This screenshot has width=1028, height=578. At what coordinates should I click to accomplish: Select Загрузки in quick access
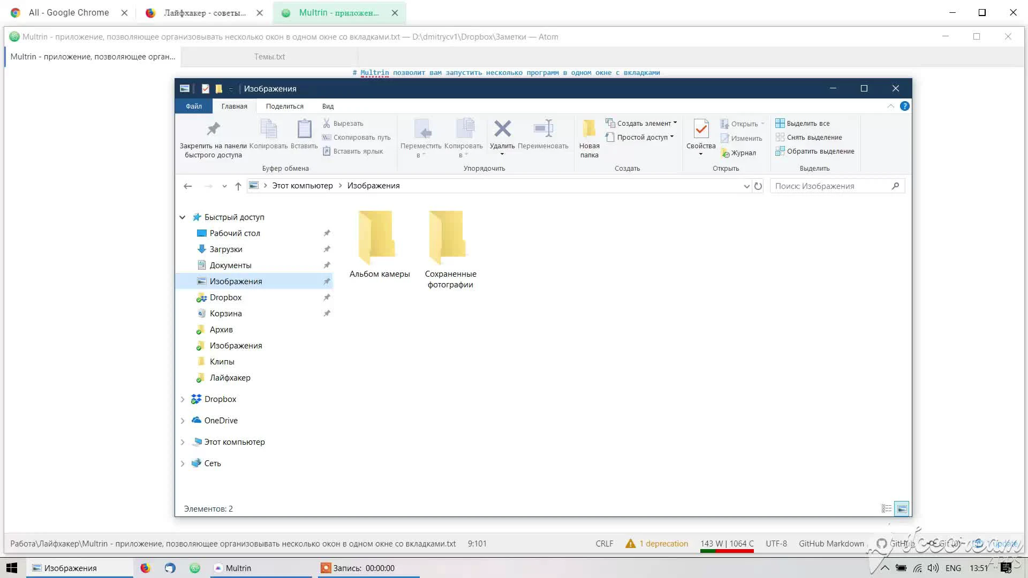click(226, 249)
